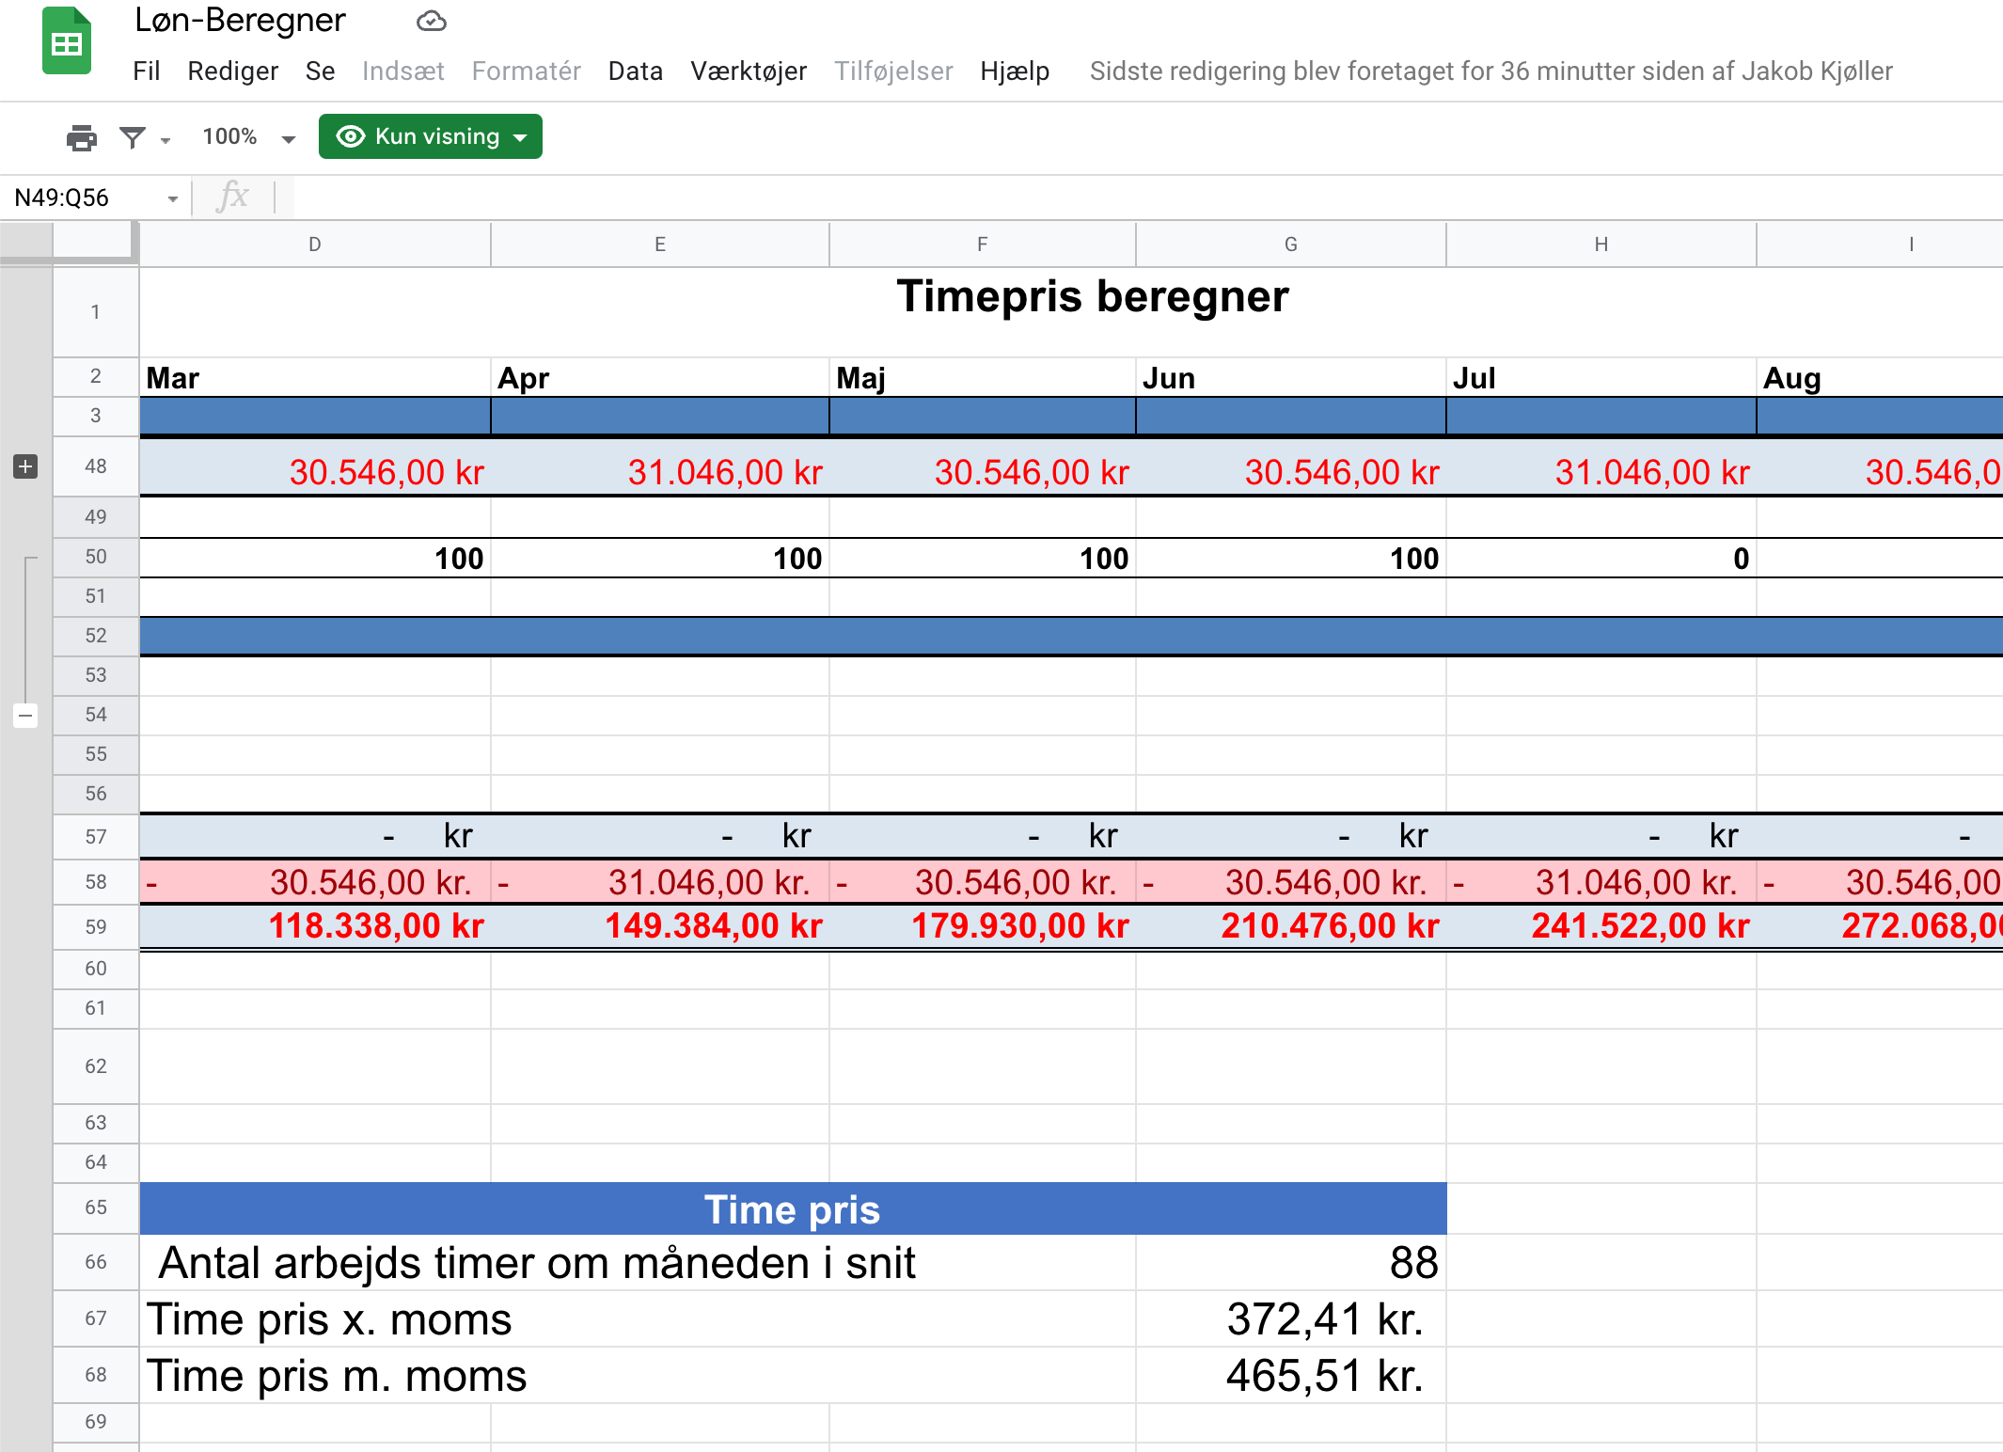The width and height of the screenshot is (2003, 1452).
Task: Select row 48 header
Action: pyautogui.click(x=96, y=466)
